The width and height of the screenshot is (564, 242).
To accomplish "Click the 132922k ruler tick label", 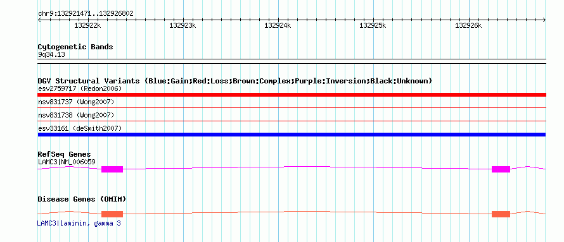I will click(x=87, y=25).
